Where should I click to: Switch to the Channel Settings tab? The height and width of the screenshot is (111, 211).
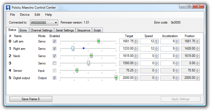click(41, 30)
